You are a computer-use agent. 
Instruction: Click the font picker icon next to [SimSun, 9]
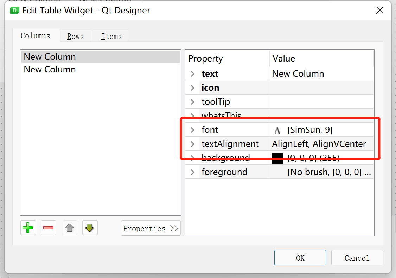coord(277,130)
